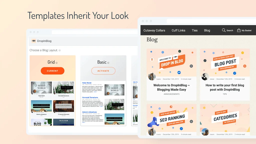Viewport: 256px width, 144px height.
Task: Switch to the Blog tab
Action: 207,30
